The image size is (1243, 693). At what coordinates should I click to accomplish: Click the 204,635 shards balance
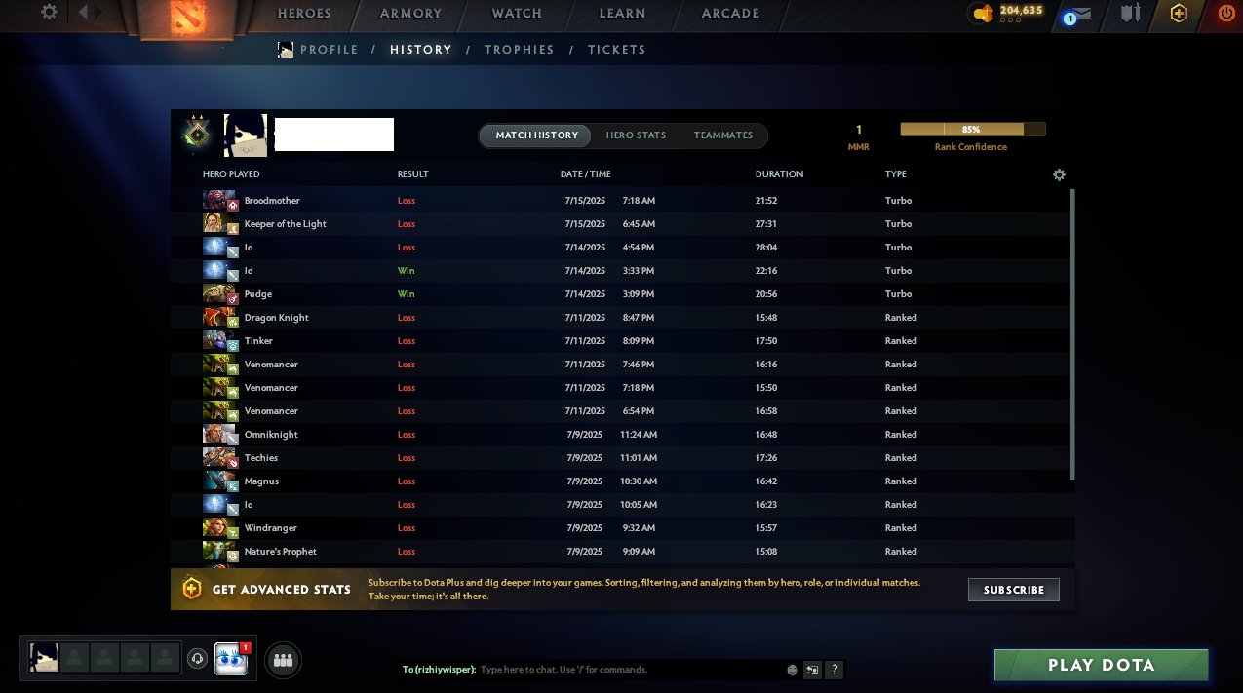coord(1021,10)
